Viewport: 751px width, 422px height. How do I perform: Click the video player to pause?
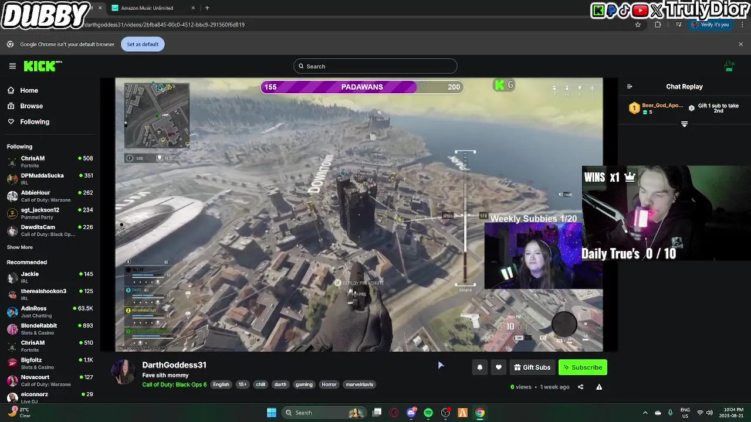(x=358, y=215)
